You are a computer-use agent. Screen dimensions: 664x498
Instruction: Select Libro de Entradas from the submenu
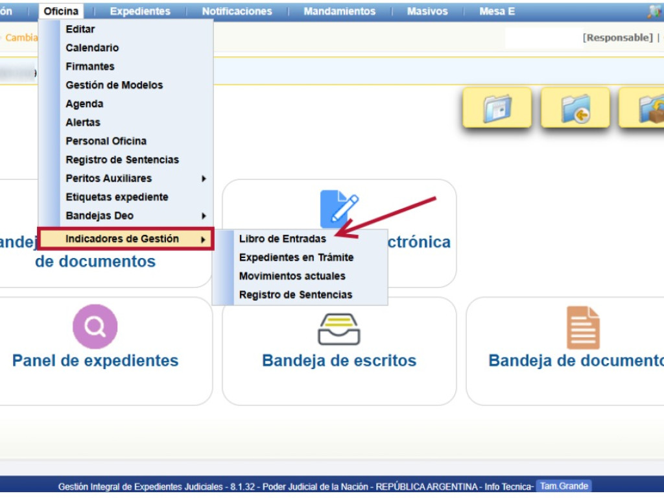282,239
